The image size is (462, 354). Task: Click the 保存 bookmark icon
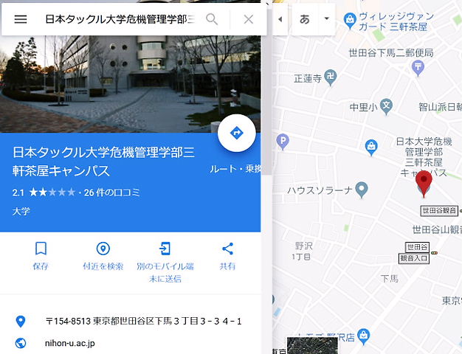point(41,249)
